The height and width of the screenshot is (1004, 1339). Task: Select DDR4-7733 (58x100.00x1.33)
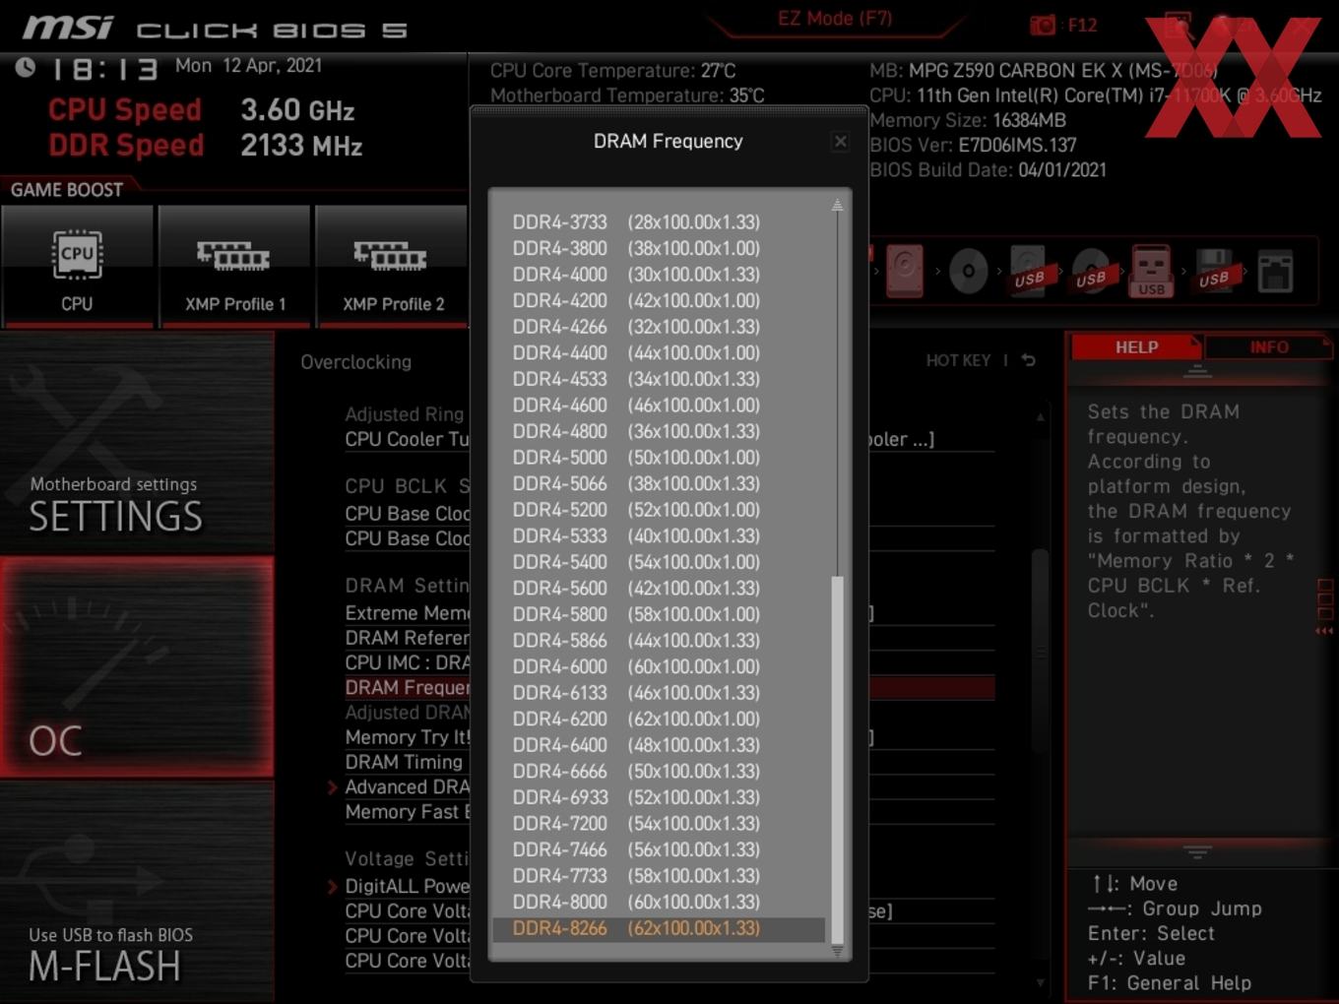click(x=658, y=876)
